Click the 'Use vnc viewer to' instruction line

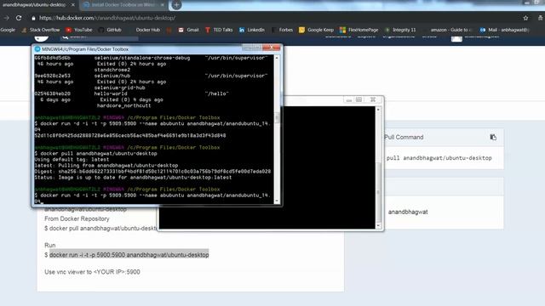92,272
